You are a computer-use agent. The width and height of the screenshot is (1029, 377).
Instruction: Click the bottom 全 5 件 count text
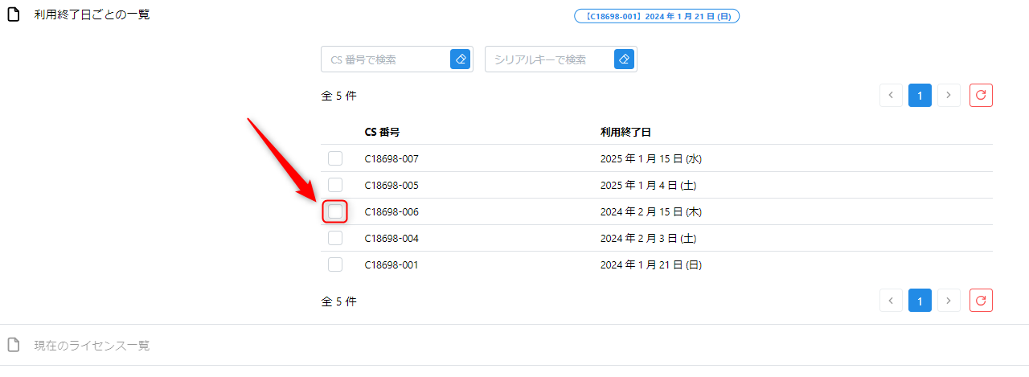click(338, 301)
